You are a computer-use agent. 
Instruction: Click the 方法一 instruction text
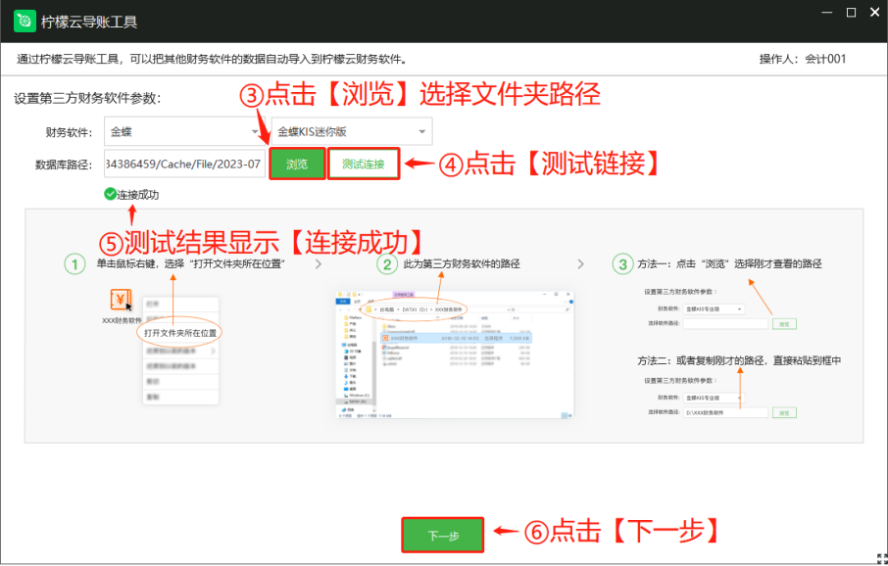(x=729, y=263)
